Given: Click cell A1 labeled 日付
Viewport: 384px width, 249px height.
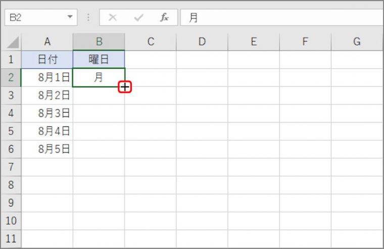Looking at the screenshot, I should click(47, 60).
